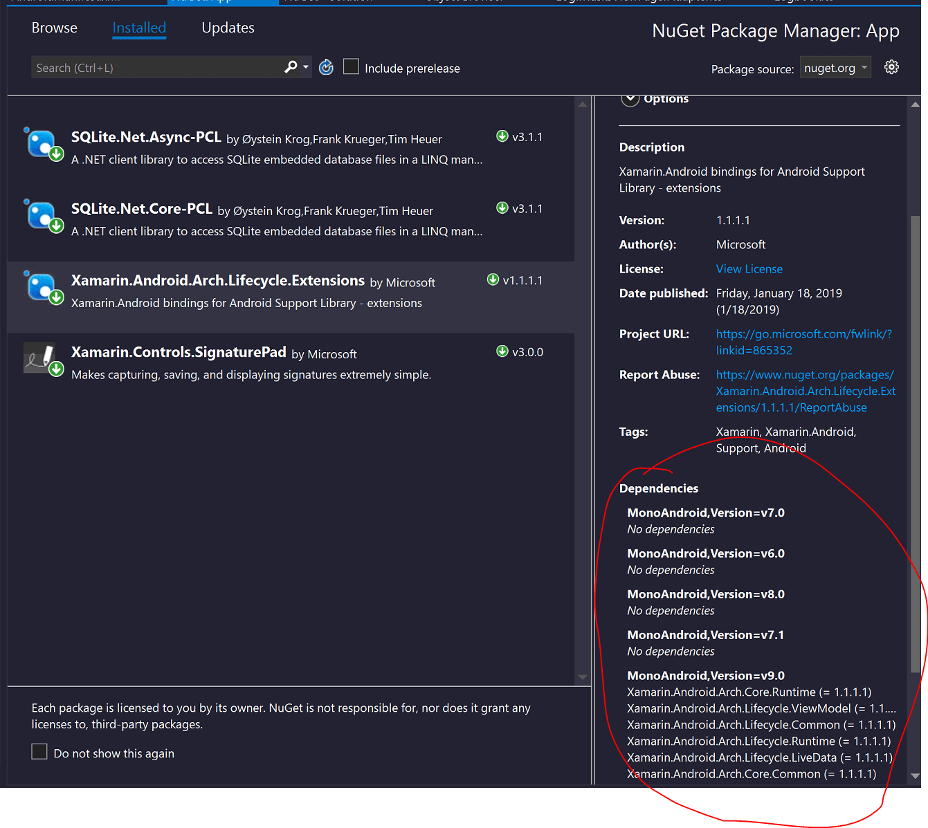The height and width of the screenshot is (828, 928).
Task: Click the Xamarin.Android.Arch.Lifecycle.LiveData dependency entry
Action: [759, 758]
